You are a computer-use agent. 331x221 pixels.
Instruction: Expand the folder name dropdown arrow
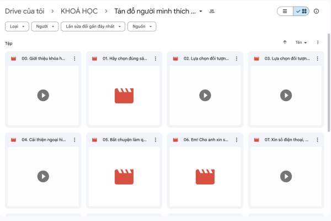click(201, 11)
